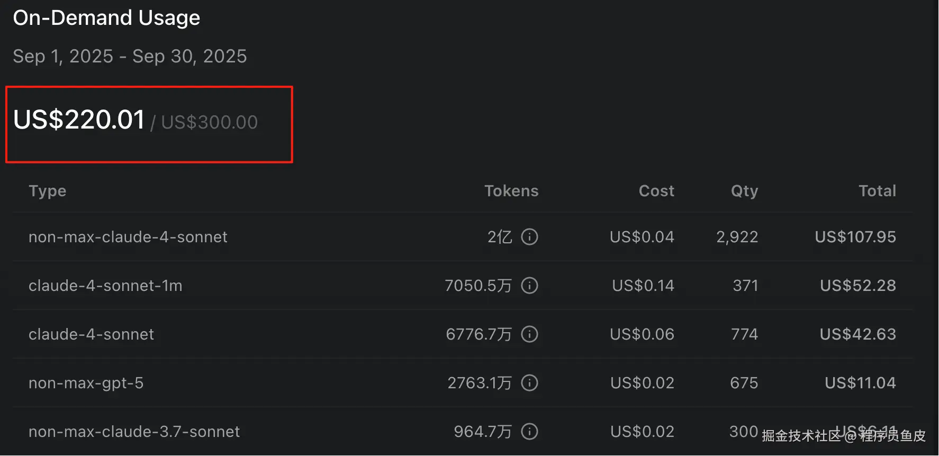The image size is (939, 456).
Task: Select the non-max-claude-4-sonnet row label
Action: [x=128, y=237]
